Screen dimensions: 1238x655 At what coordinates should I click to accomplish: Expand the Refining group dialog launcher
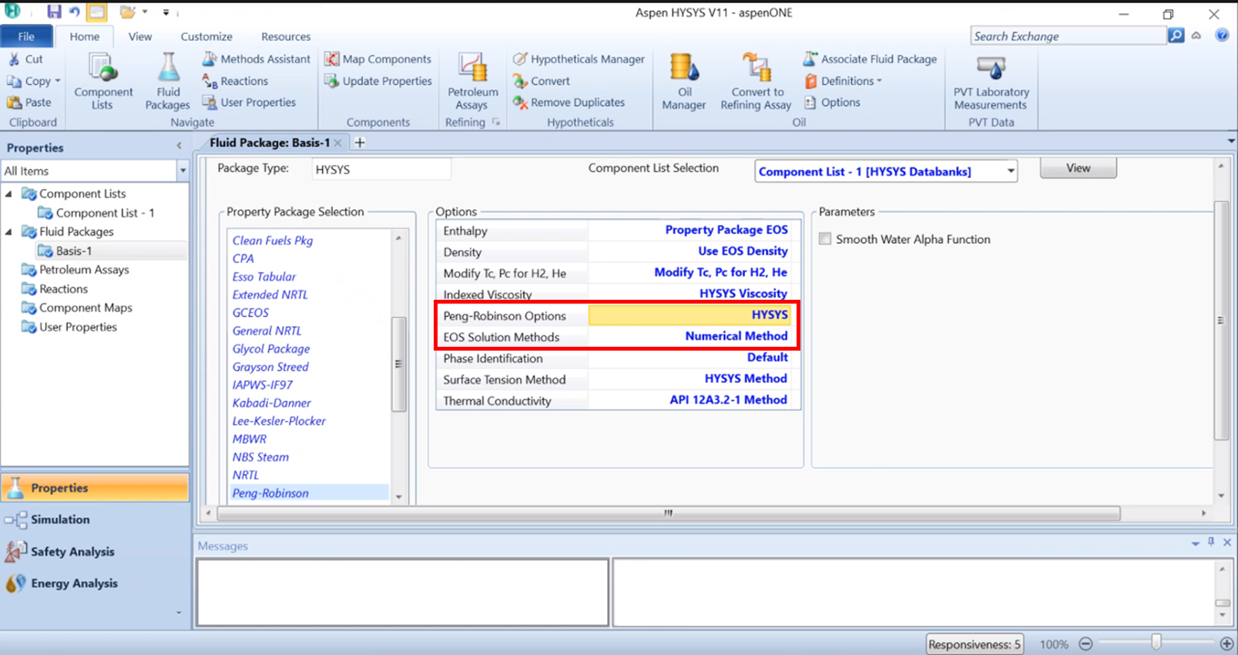(x=495, y=122)
